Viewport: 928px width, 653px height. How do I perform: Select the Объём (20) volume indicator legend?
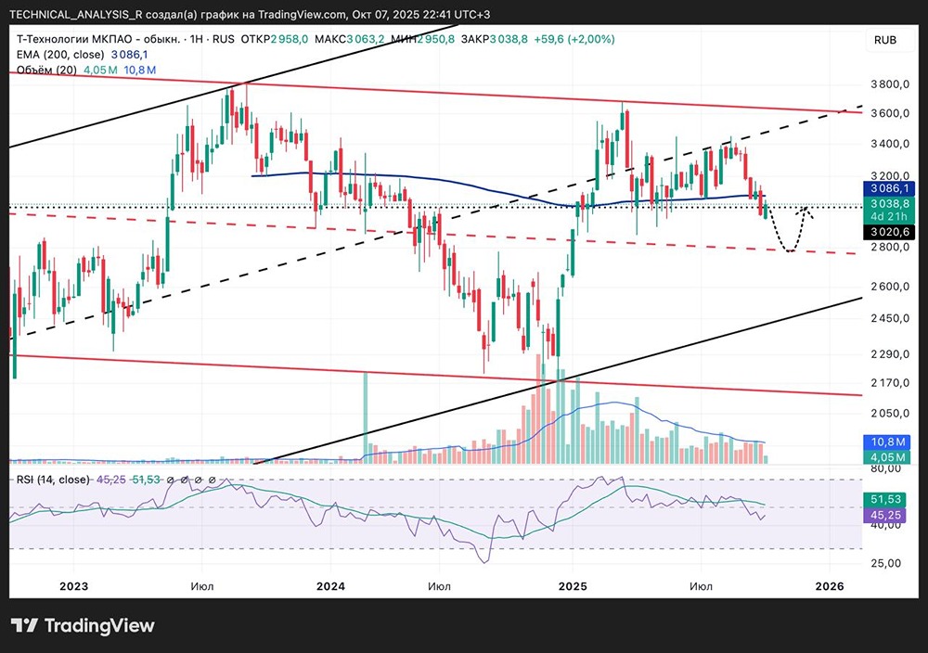46,70
